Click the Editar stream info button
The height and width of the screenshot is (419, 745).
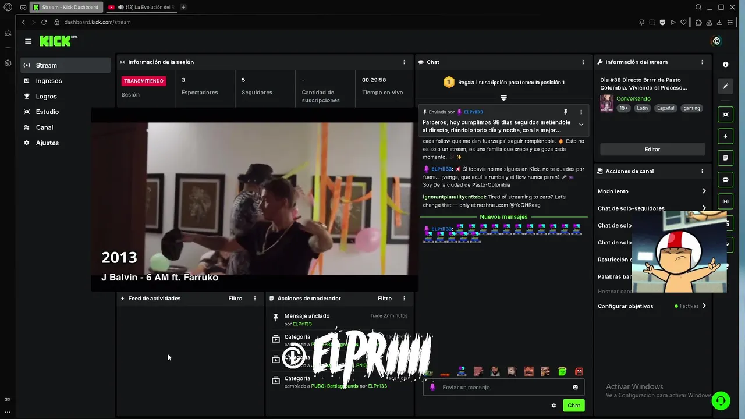click(x=652, y=150)
